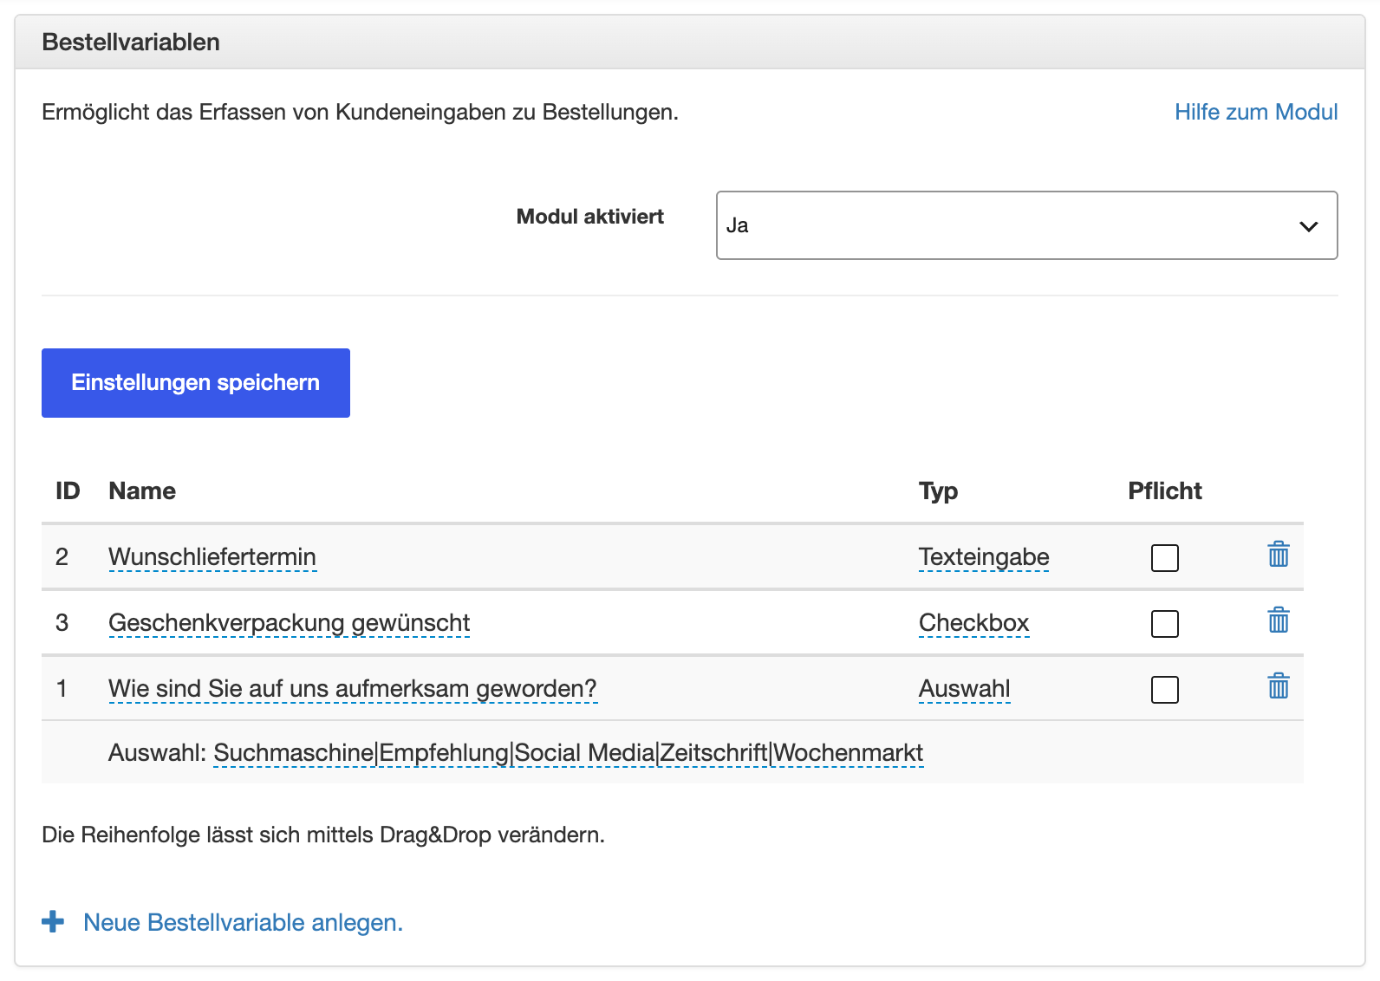Viewport: 1380px width, 981px height.
Task: Edit the Suchmaschine|Empfehlung selection options
Action: 569,752
